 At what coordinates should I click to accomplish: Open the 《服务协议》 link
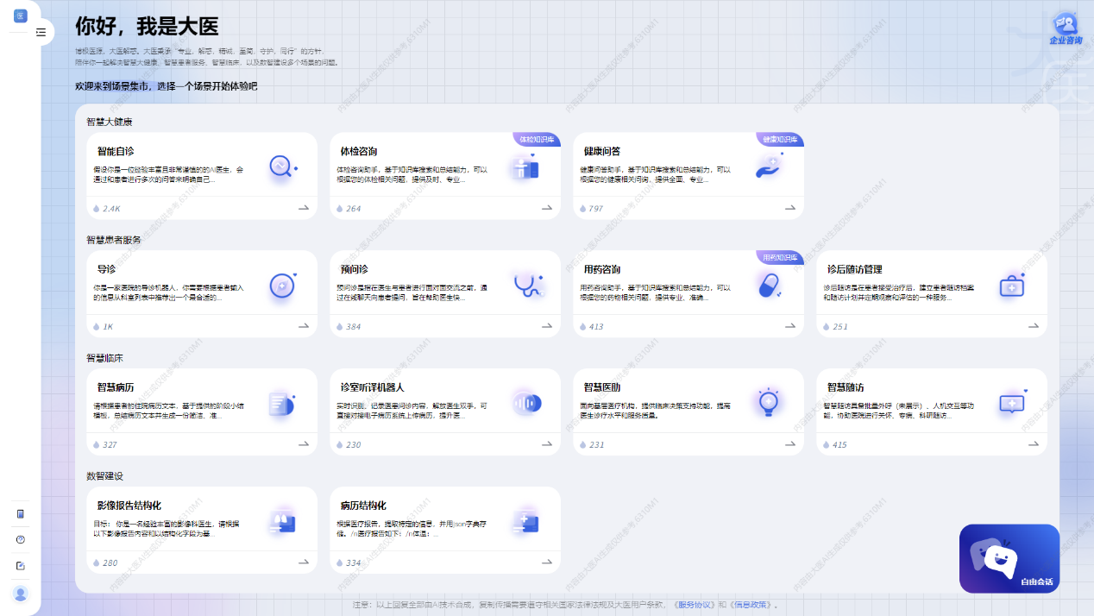tap(695, 605)
